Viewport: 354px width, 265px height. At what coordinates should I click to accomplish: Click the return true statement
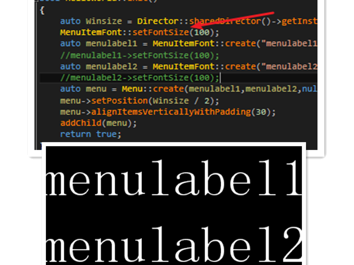[91, 134]
